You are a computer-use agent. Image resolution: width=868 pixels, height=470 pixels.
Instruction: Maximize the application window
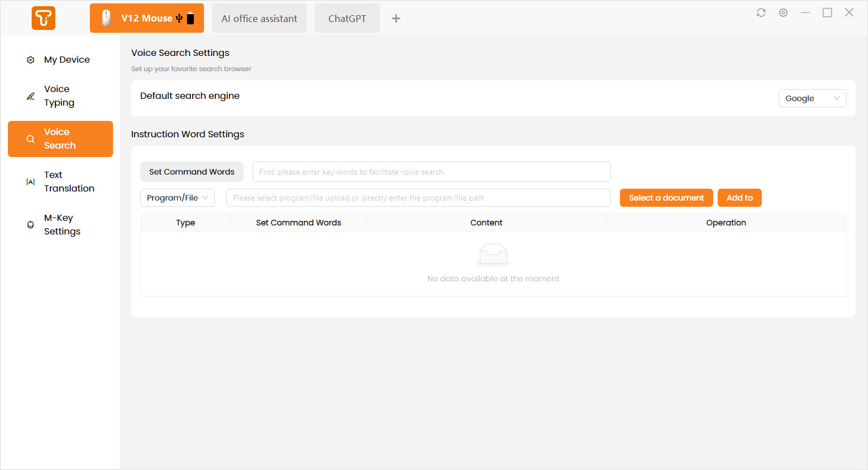827,12
